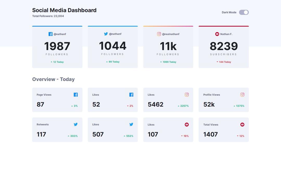Click the Twitter icon on the 1044 followers card

[x=106, y=34]
